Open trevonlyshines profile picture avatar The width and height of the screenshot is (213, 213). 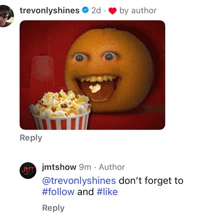click(x=6, y=16)
